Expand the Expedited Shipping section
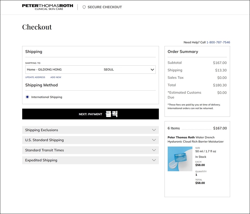250x214 pixels. [x=90, y=160]
